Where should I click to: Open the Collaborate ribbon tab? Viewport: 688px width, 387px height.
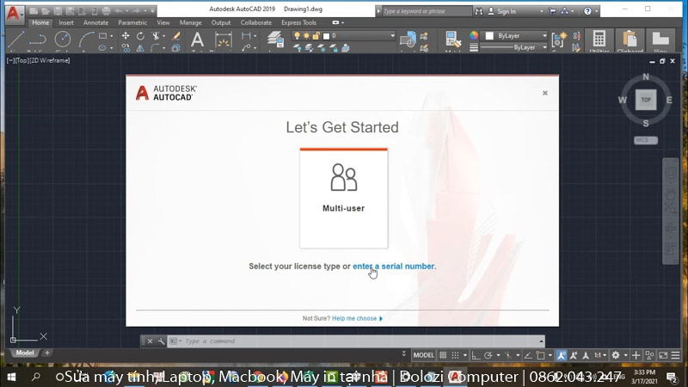pyautogui.click(x=255, y=22)
